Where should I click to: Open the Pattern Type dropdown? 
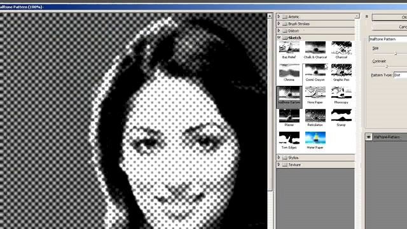(x=400, y=75)
